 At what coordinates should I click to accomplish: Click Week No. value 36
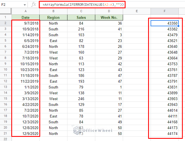click(109, 23)
